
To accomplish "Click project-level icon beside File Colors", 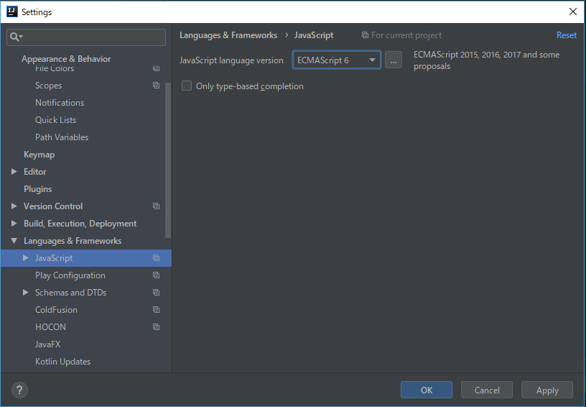I will point(157,68).
